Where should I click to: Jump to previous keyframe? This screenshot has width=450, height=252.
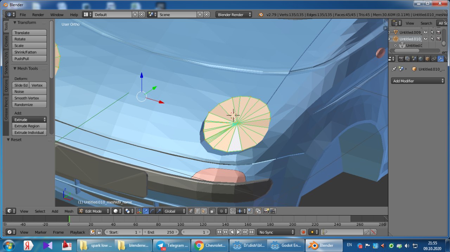click(x=225, y=232)
